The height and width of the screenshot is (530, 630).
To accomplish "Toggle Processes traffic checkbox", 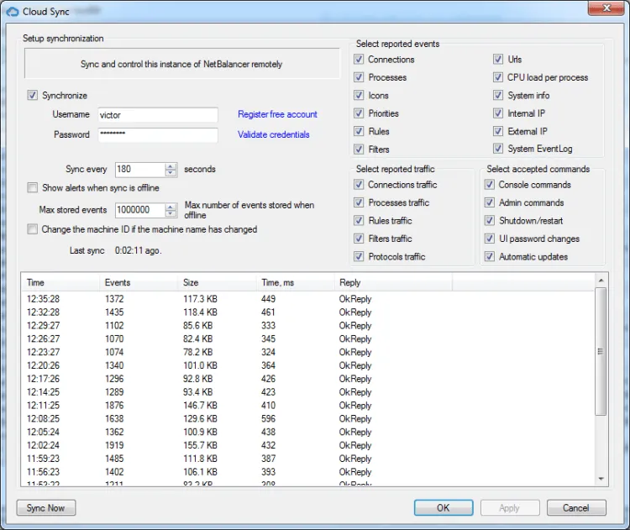I will 359,202.
